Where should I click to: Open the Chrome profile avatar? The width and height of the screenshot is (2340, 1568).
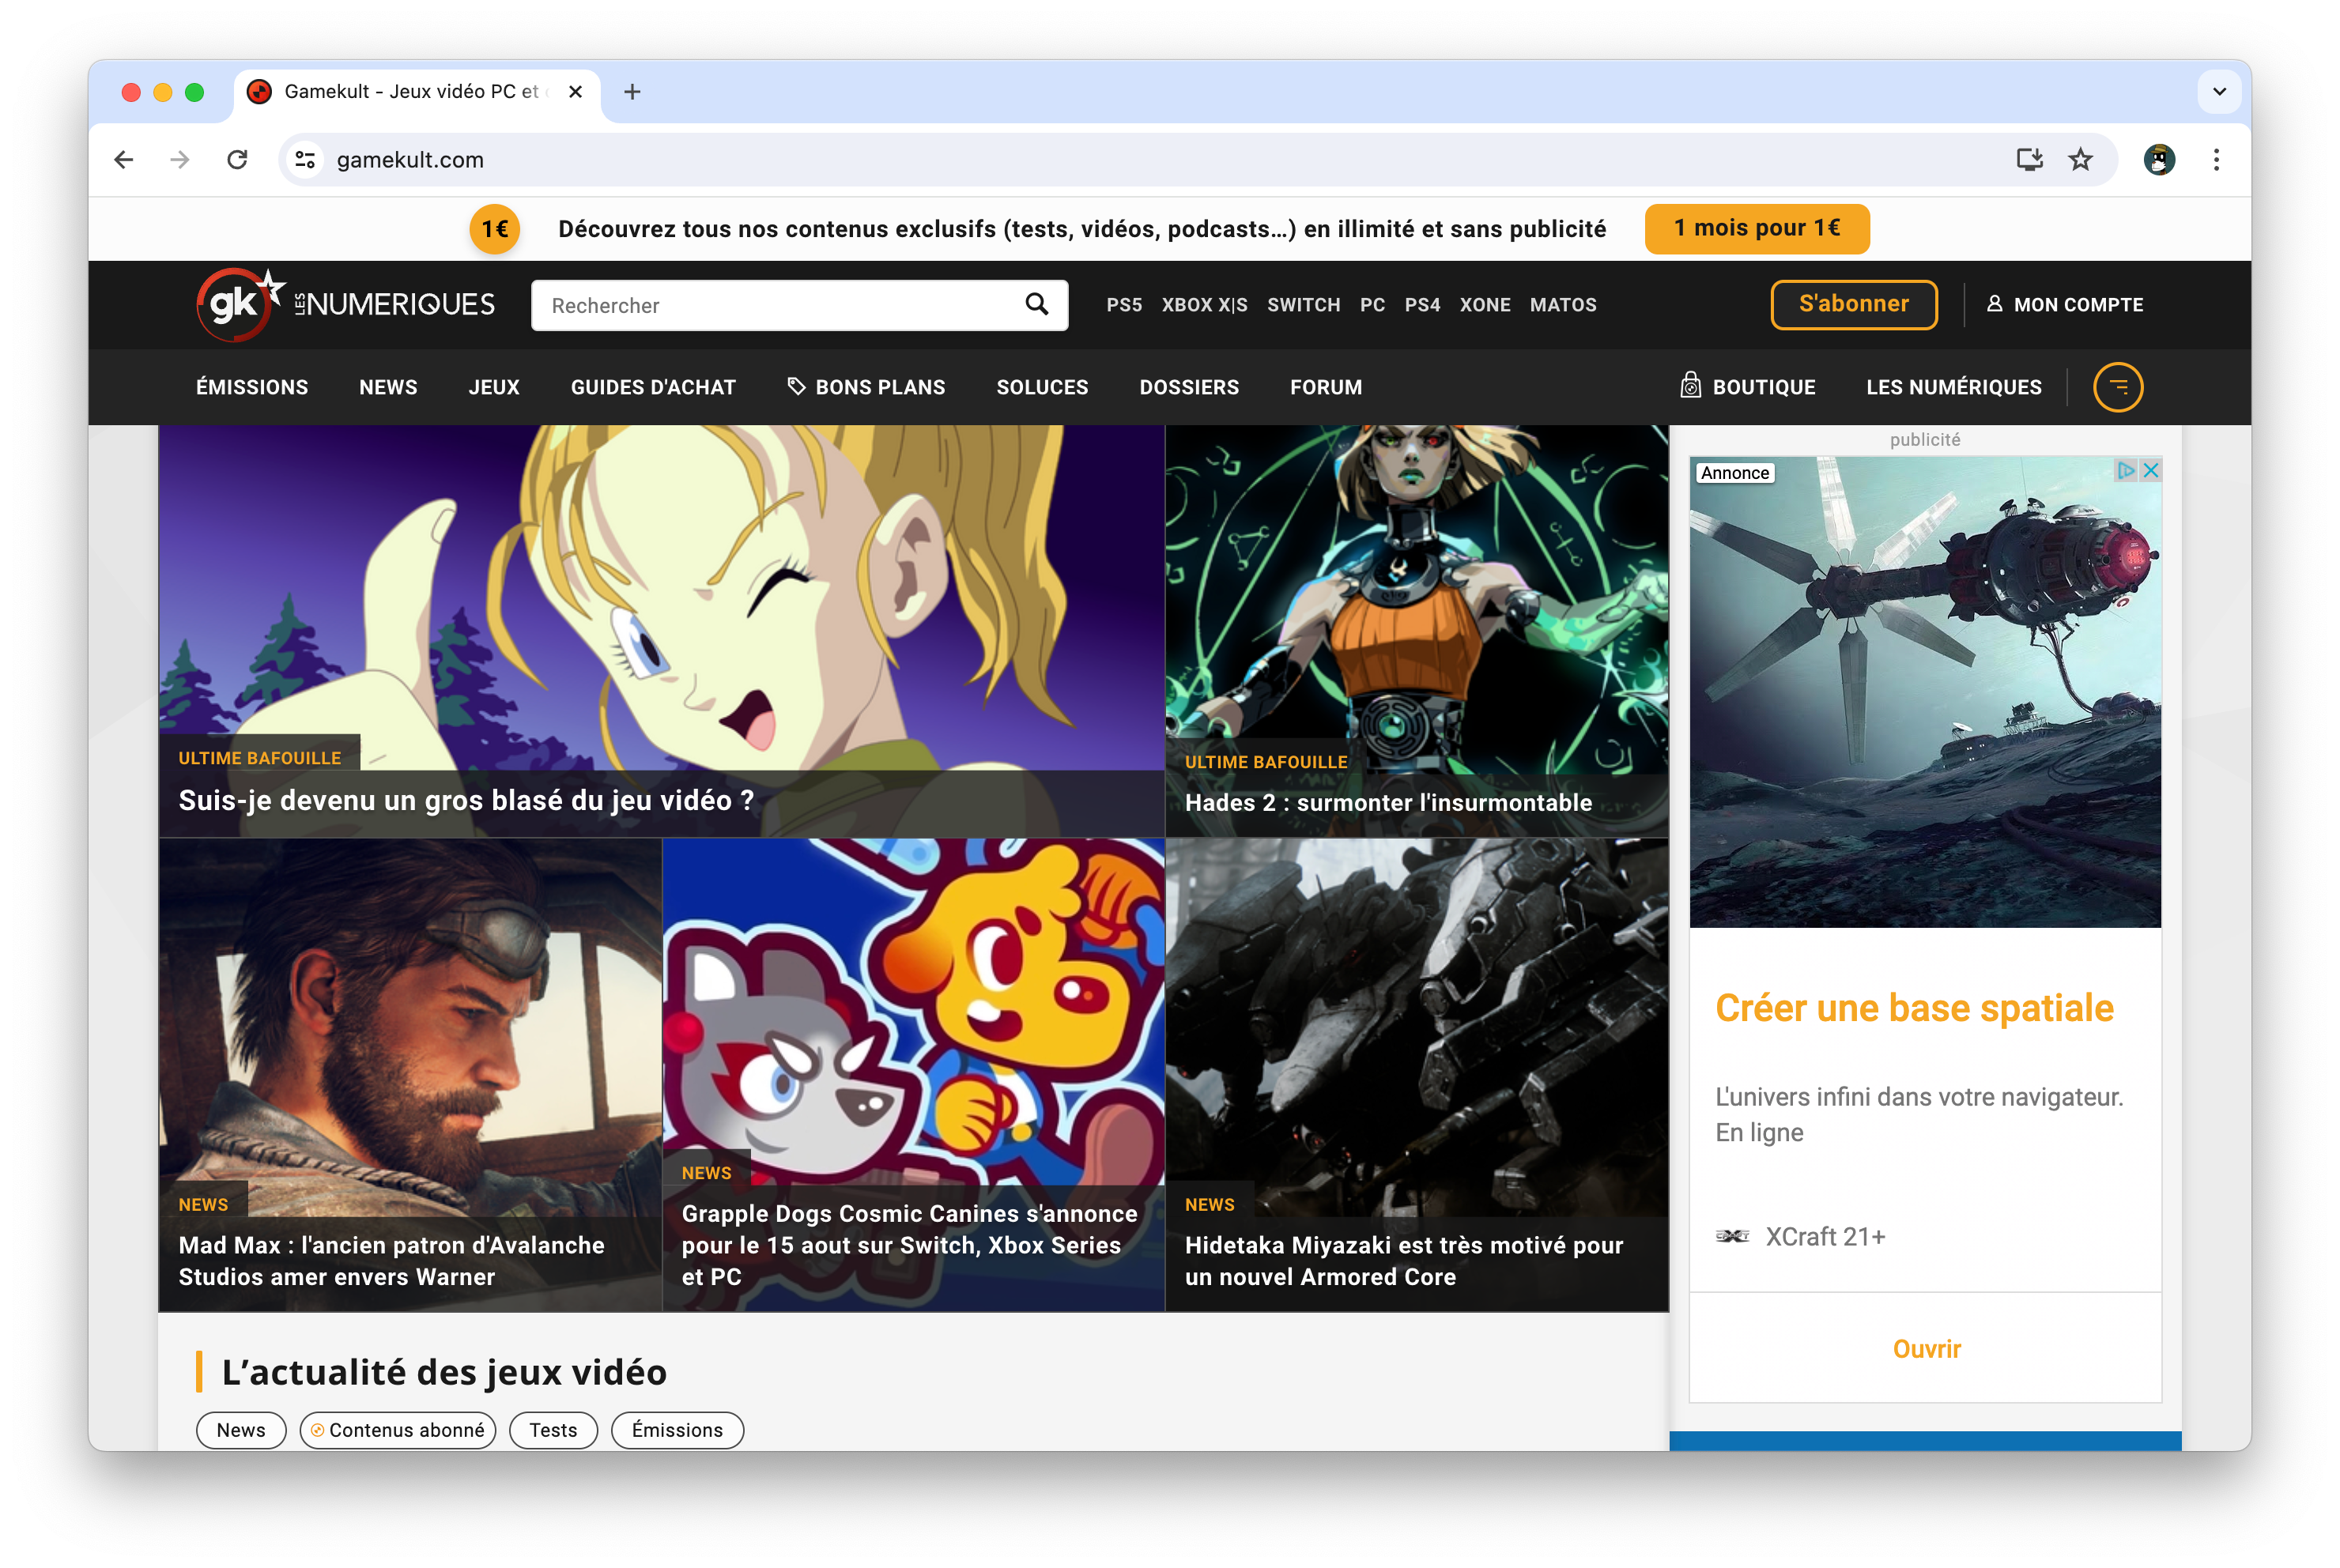[x=2158, y=160]
